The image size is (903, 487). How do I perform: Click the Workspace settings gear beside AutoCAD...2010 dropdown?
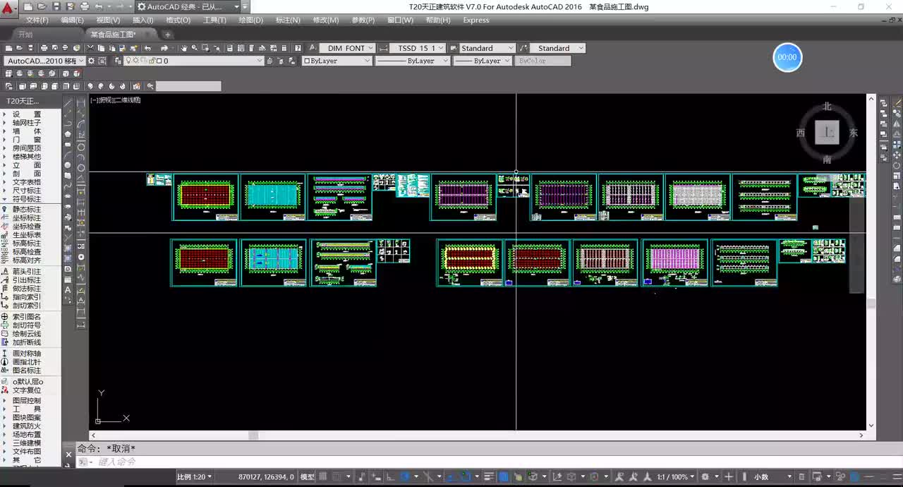coord(91,61)
